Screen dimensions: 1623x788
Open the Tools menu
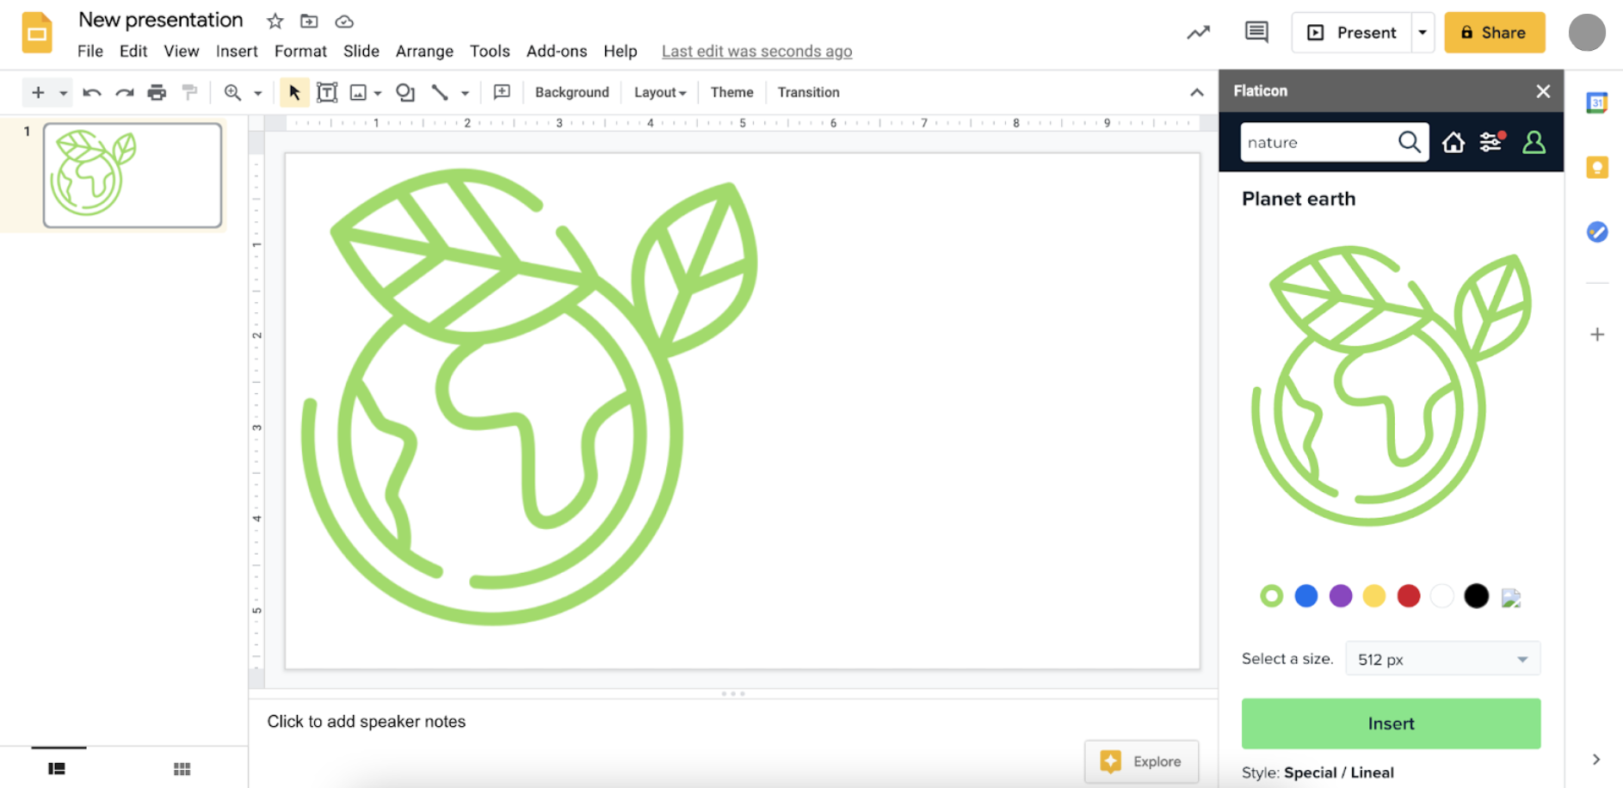pyautogui.click(x=490, y=51)
